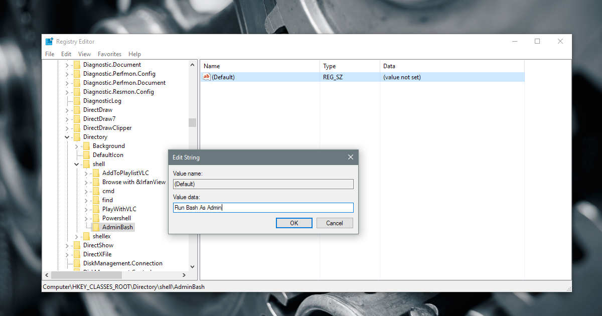Confirm the Edit String dialog with OK
602x316 pixels.
click(x=294, y=223)
